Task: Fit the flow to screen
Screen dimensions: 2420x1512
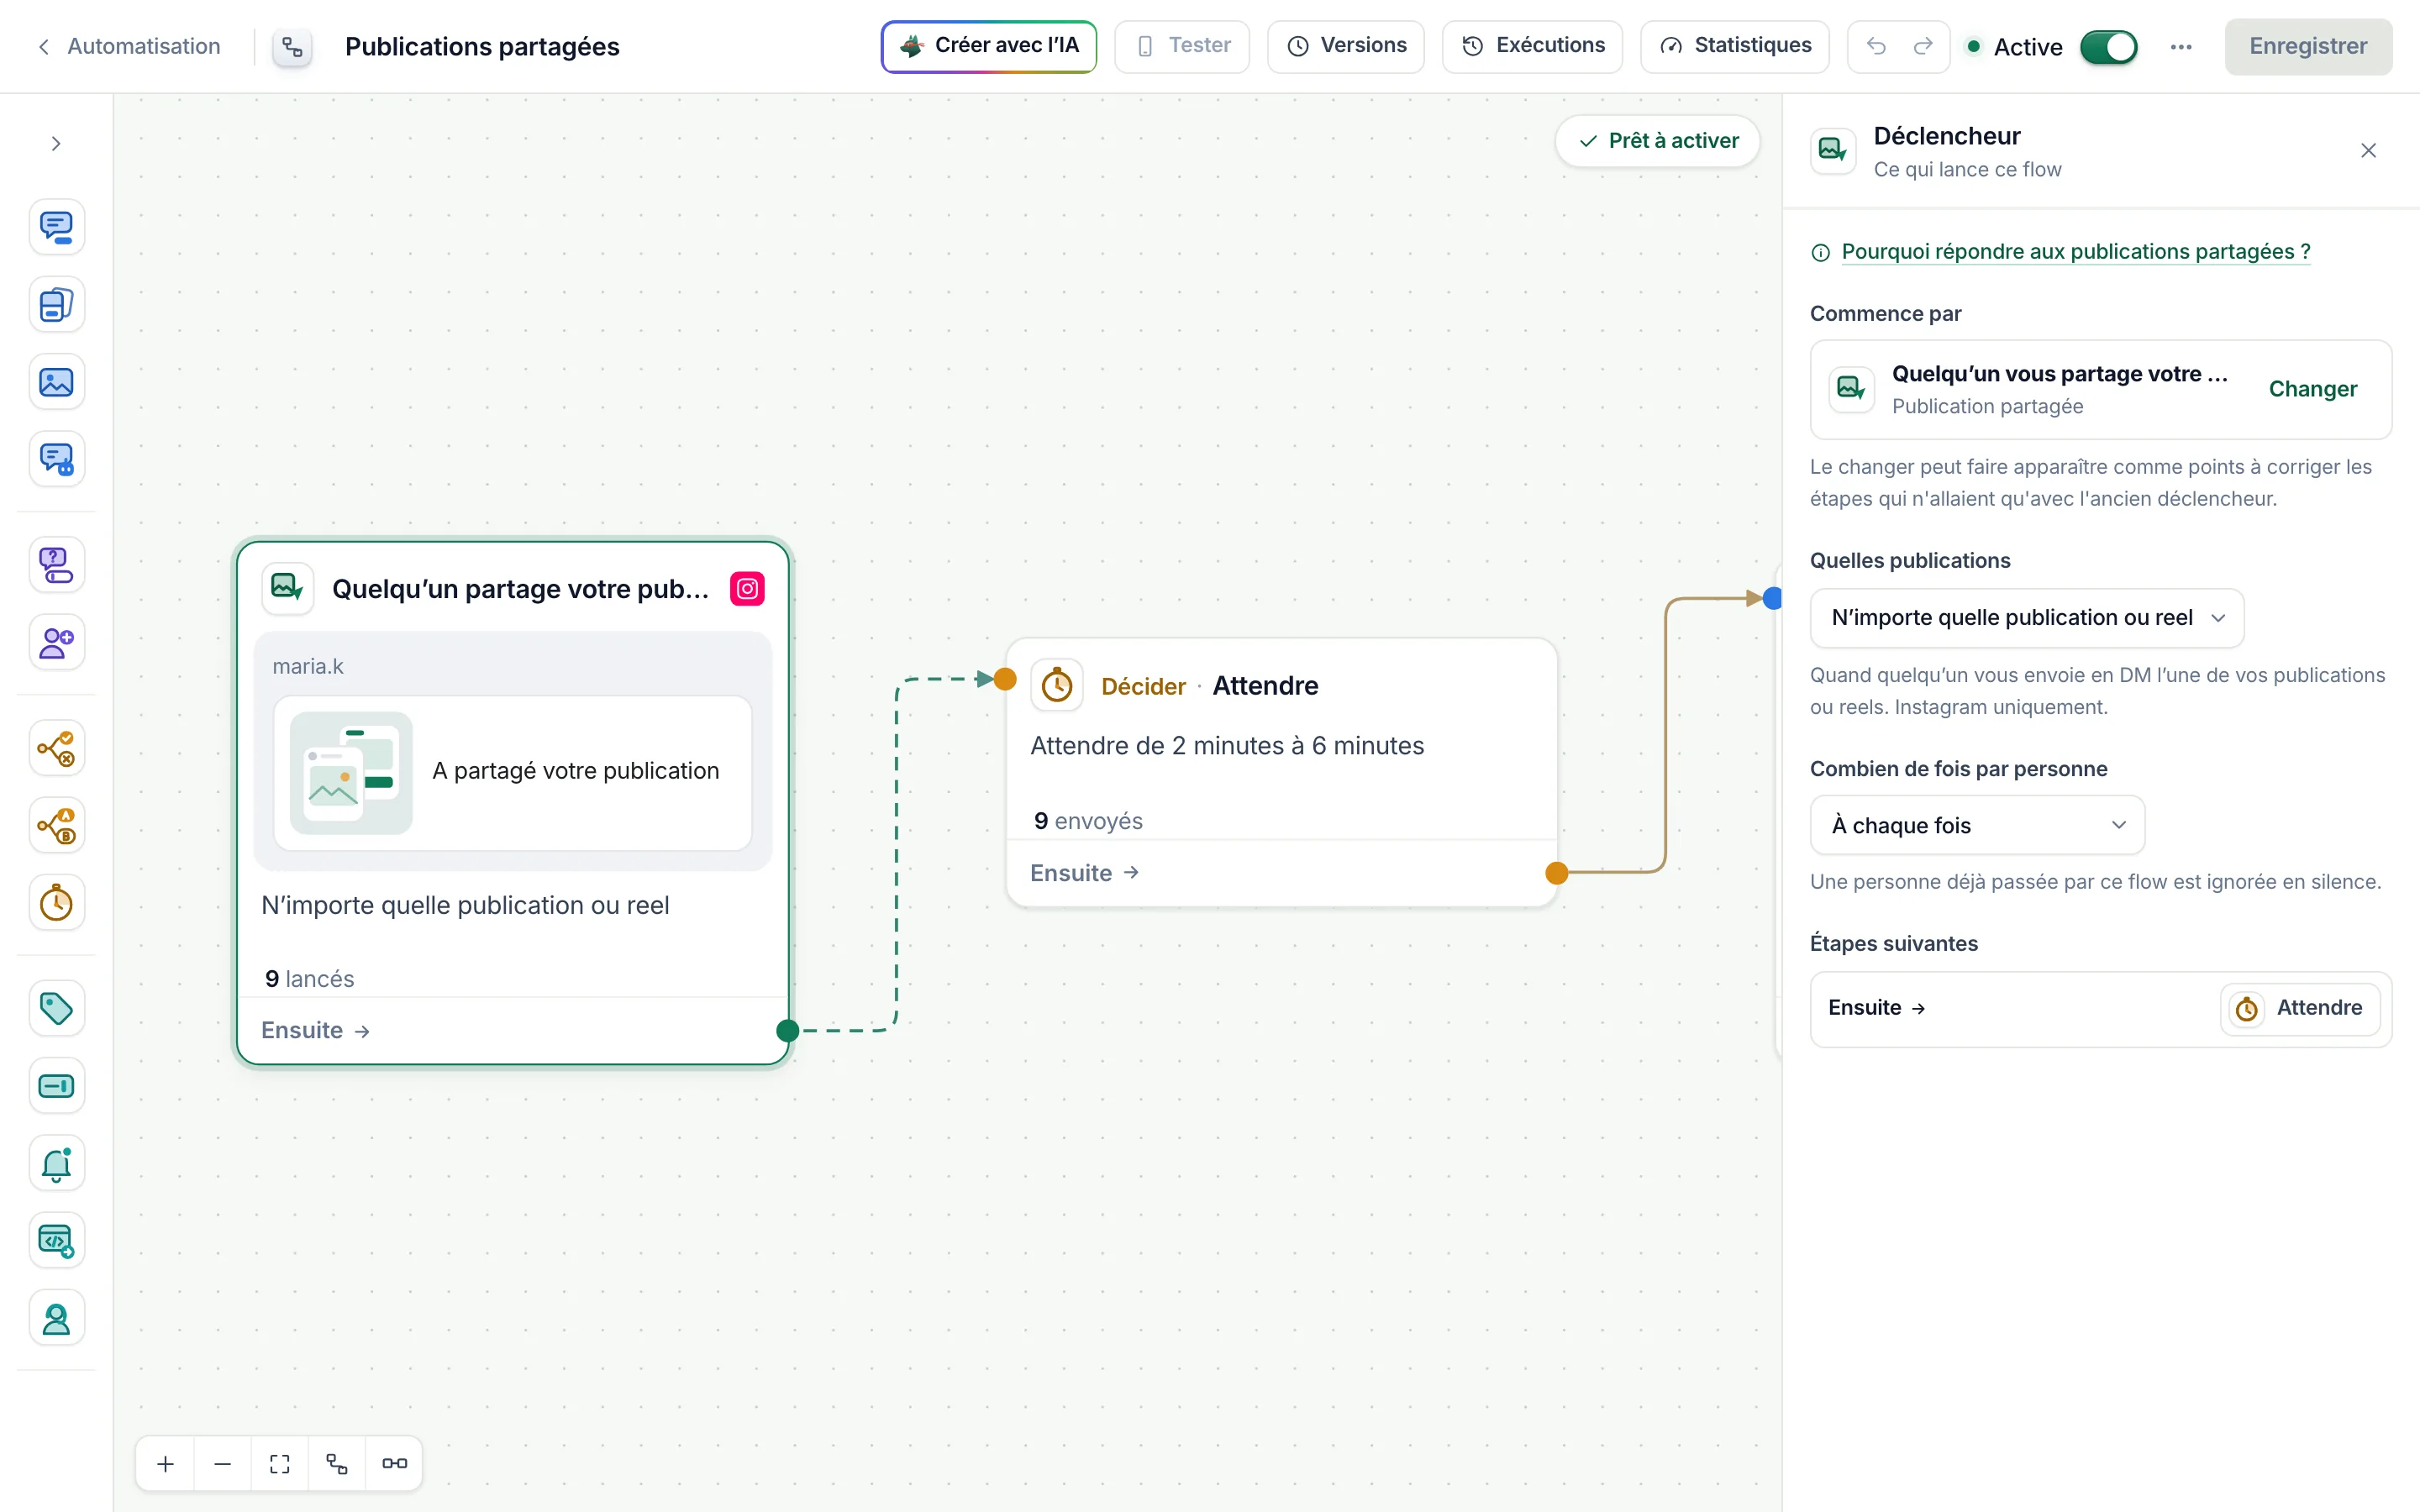Action: [x=280, y=1464]
